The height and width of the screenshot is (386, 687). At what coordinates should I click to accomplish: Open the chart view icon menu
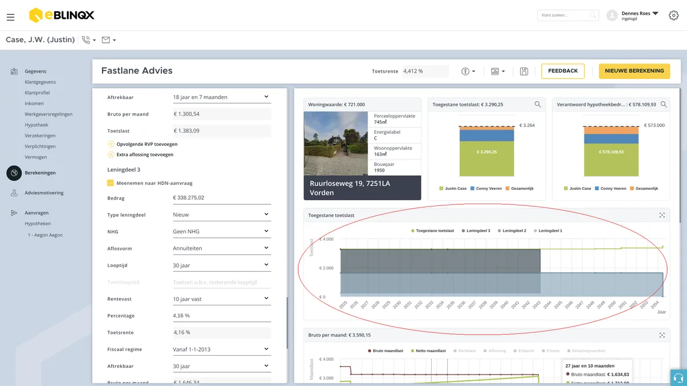click(x=498, y=71)
